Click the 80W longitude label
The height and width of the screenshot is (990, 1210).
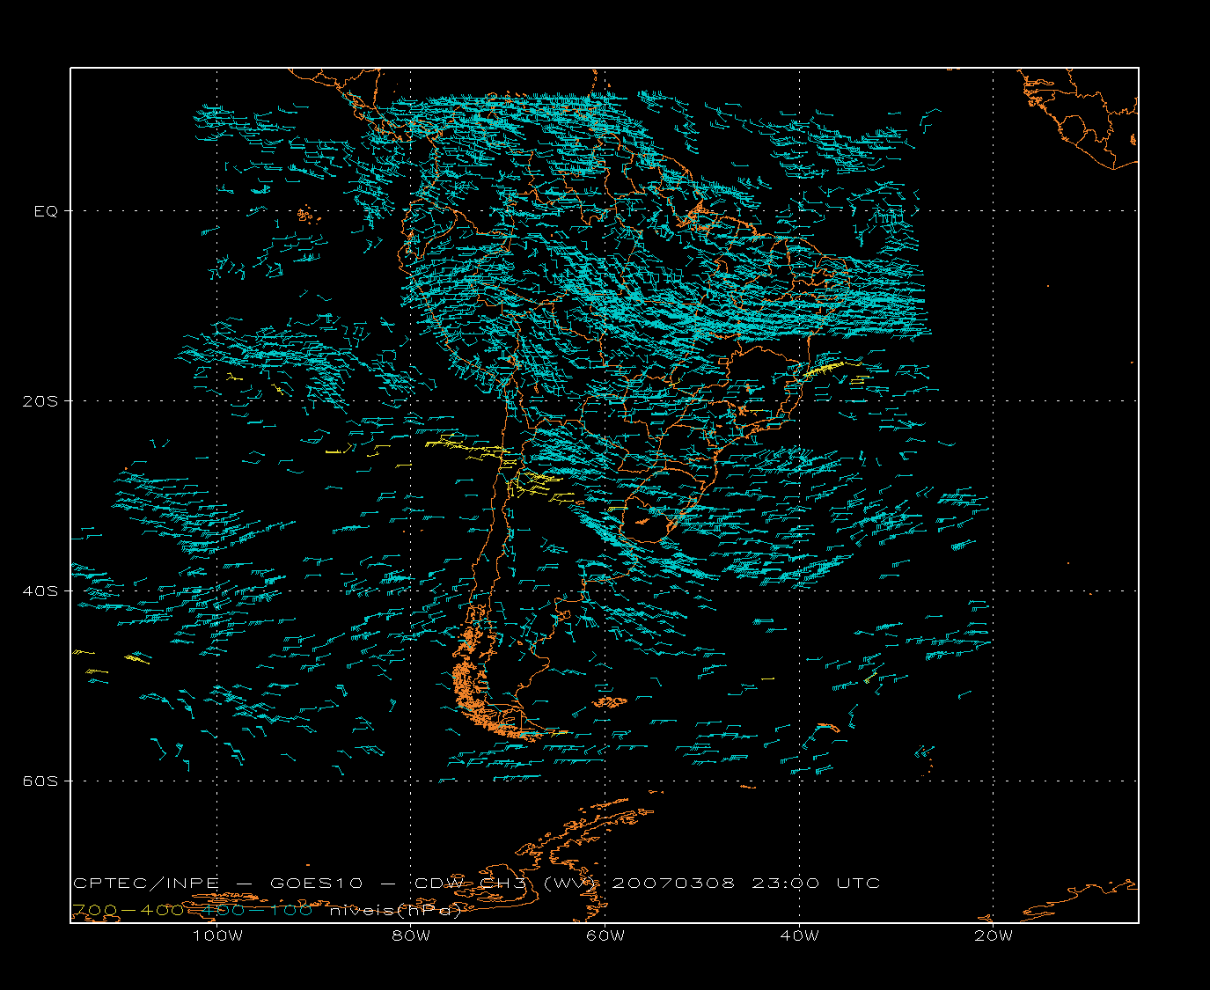(x=411, y=936)
